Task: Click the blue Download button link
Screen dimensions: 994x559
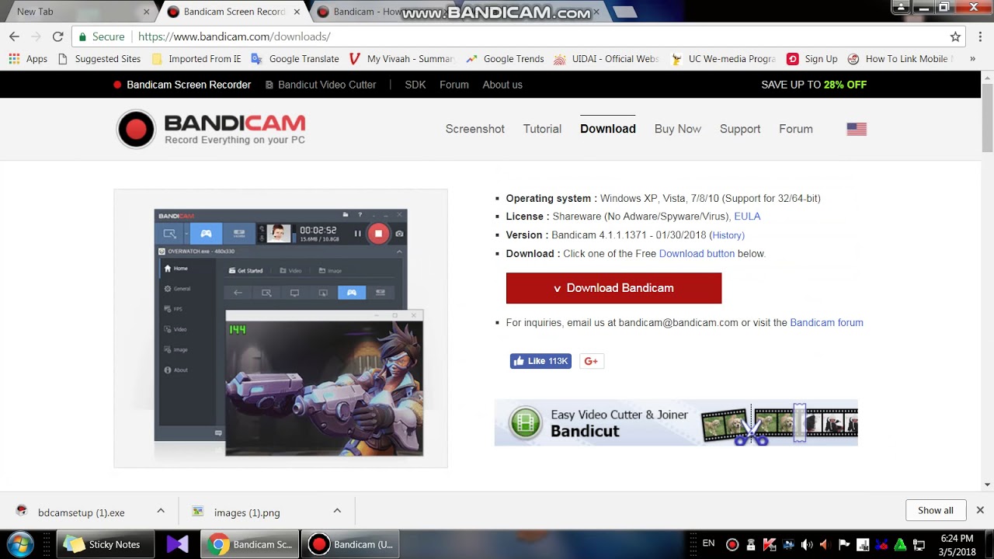Action: 697,254
